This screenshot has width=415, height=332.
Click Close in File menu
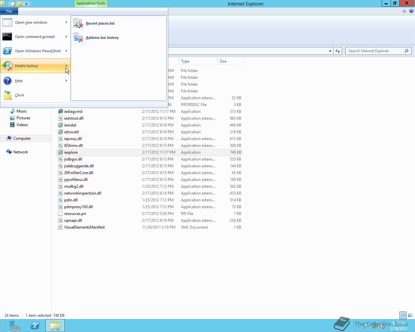35,95
